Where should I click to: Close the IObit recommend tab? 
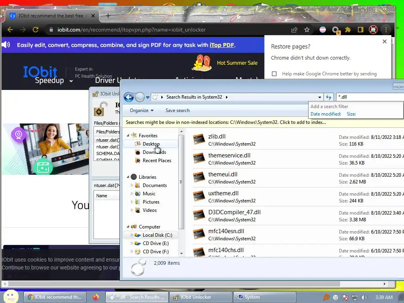point(93,16)
